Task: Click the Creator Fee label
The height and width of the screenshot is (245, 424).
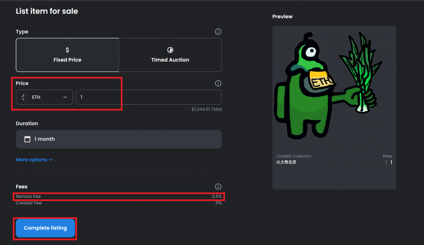Action: tap(29, 203)
